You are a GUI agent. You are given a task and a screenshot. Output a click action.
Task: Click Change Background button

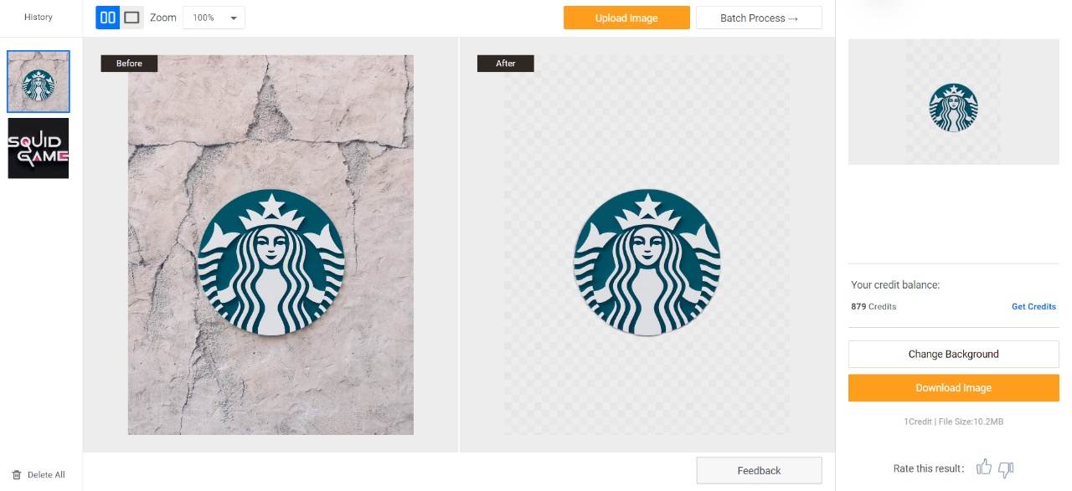click(953, 354)
